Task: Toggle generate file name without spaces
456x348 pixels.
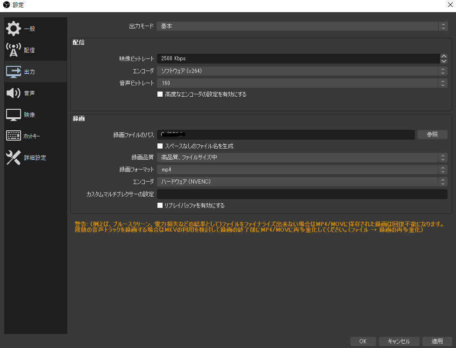Action: (x=160, y=146)
